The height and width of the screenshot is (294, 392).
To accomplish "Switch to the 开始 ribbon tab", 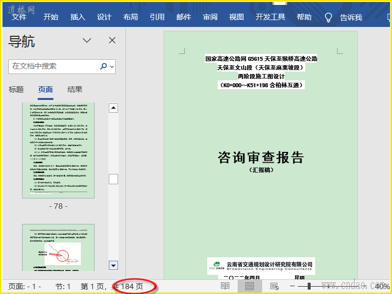I will [x=51, y=17].
